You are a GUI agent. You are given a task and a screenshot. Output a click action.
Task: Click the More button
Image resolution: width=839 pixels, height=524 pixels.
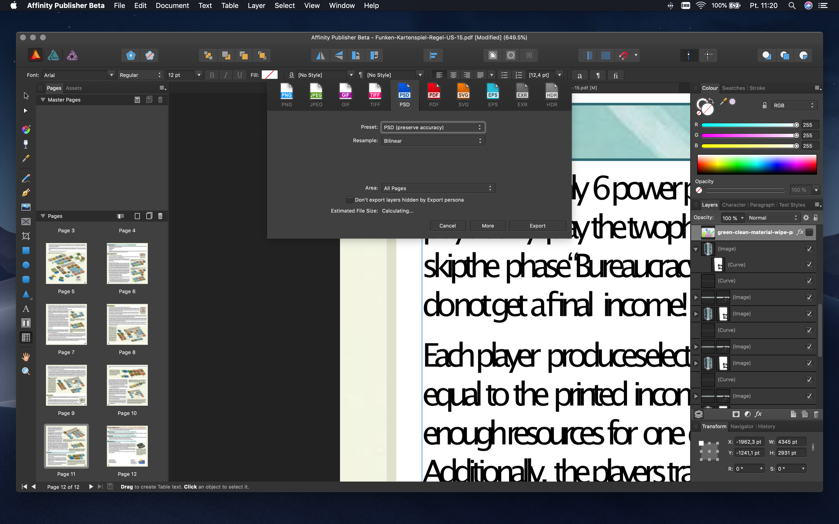click(x=488, y=226)
